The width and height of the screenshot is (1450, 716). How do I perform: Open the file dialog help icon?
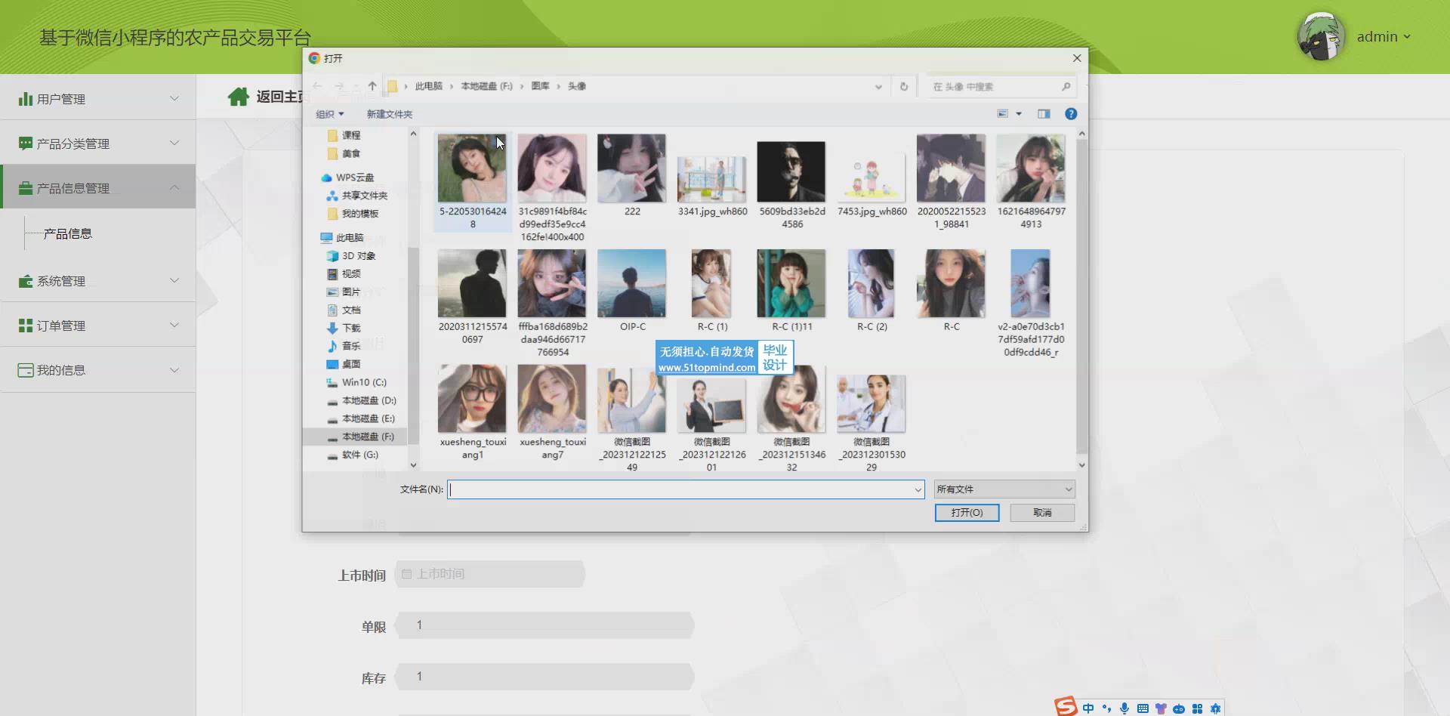point(1071,114)
